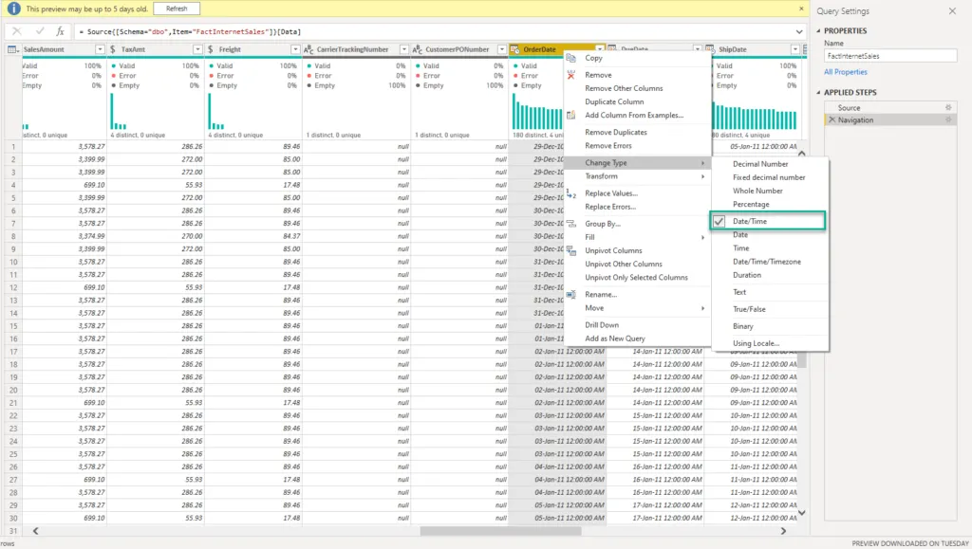
Task: Select Whole Number in Change Type submenu
Action: [757, 191]
